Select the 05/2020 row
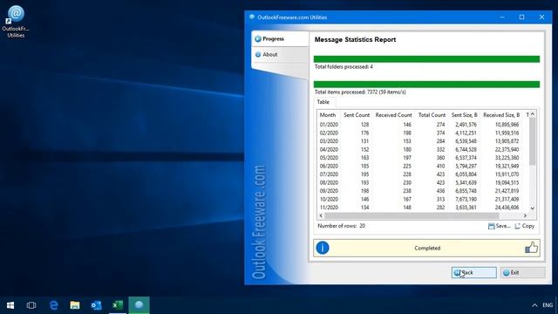Screen dimensions: 558x314 pyautogui.click(x=423, y=158)
